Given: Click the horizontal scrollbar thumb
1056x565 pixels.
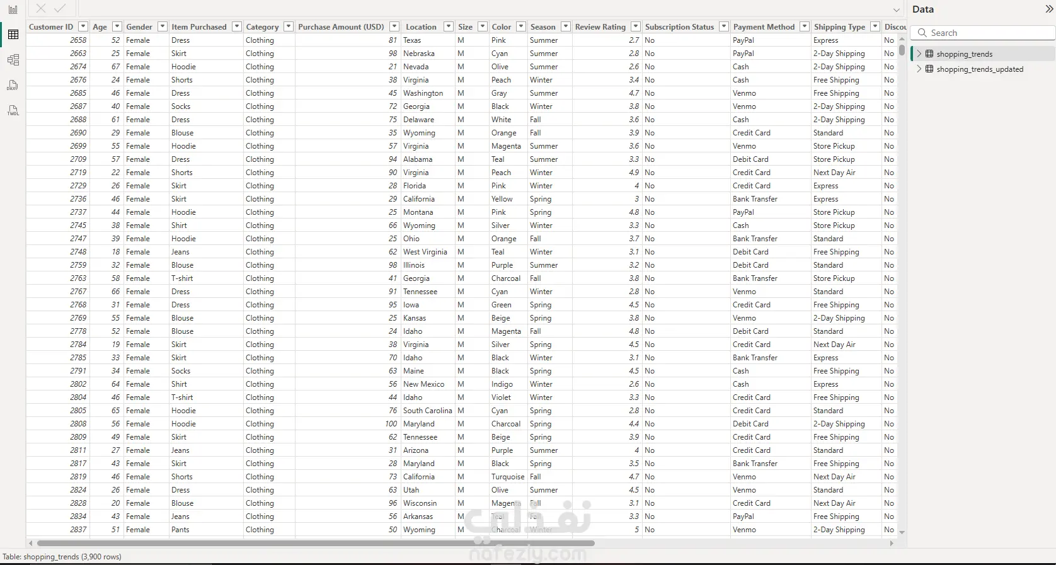Looking at the screenshot, I should 316,543.
